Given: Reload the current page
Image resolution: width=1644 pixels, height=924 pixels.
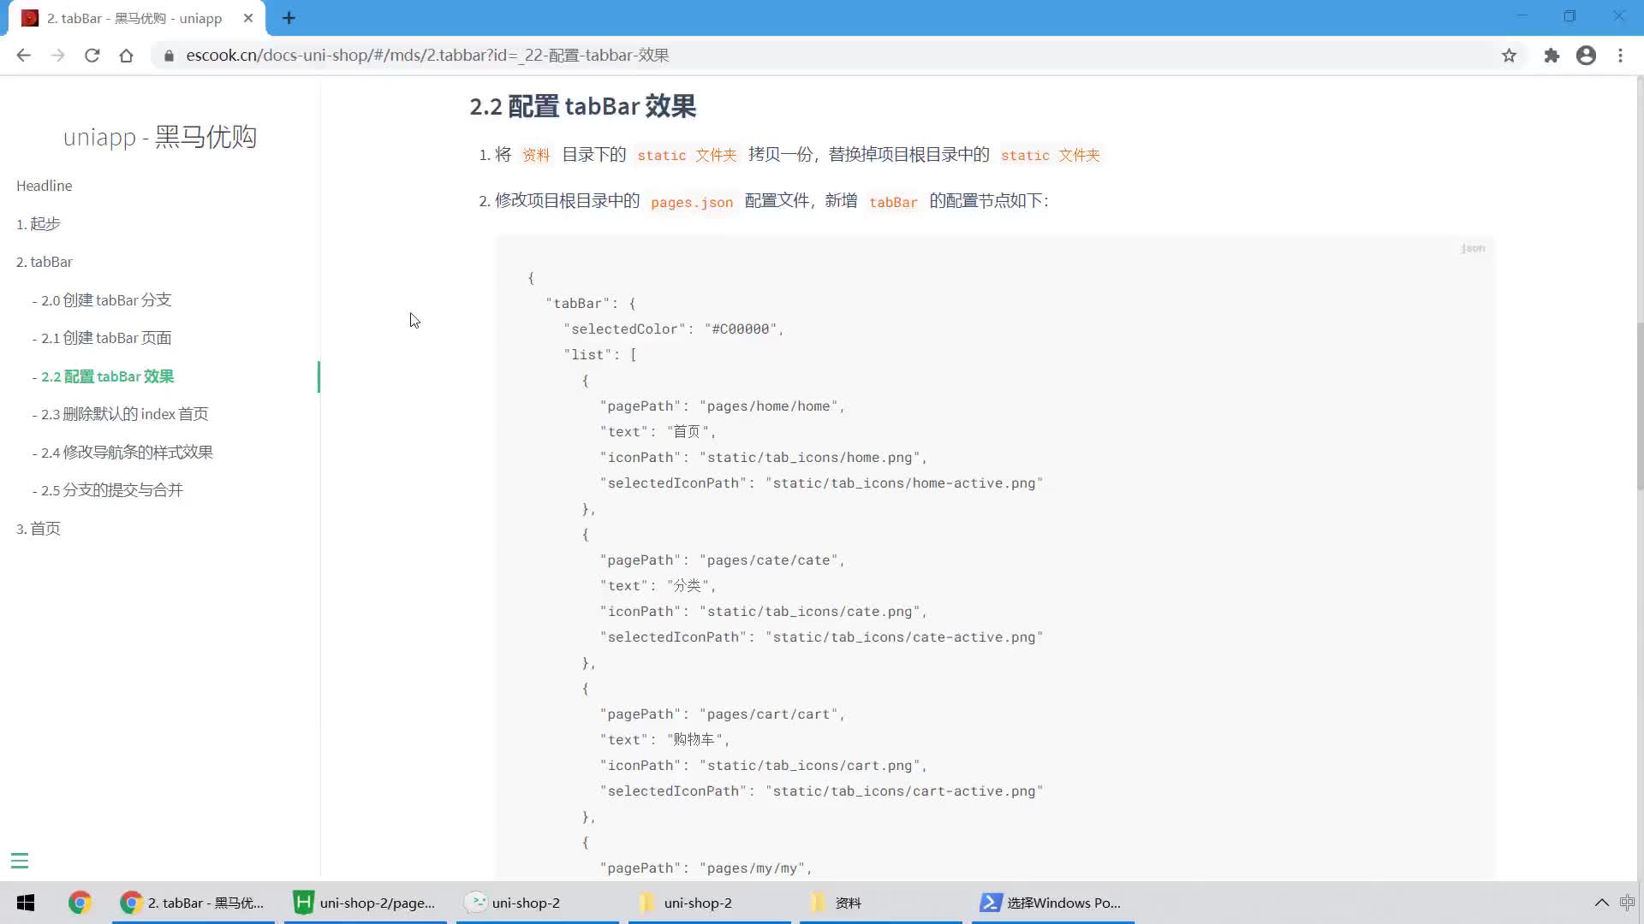Looking at the screenshot, I should 92,56.
